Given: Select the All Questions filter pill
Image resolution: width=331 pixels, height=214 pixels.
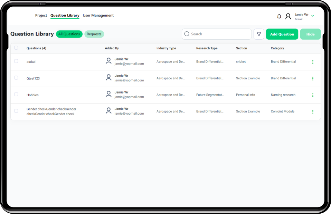Looking at the screenshot, I should (x=69, y=34).
